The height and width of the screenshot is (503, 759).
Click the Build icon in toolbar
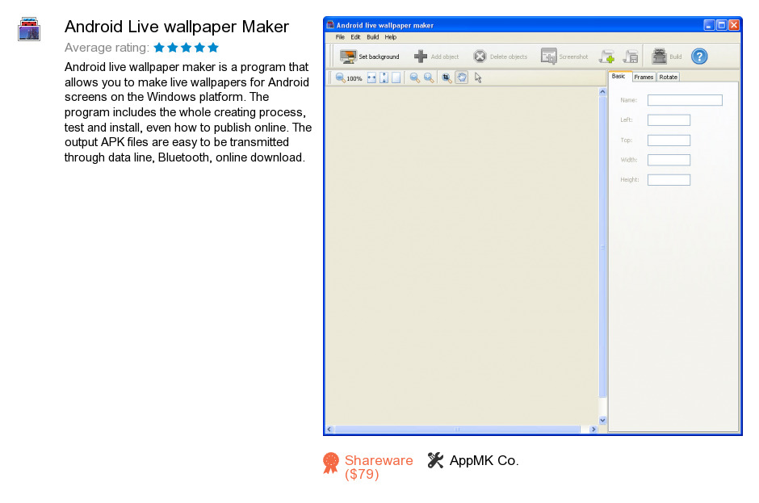click(x=660, y=57)
